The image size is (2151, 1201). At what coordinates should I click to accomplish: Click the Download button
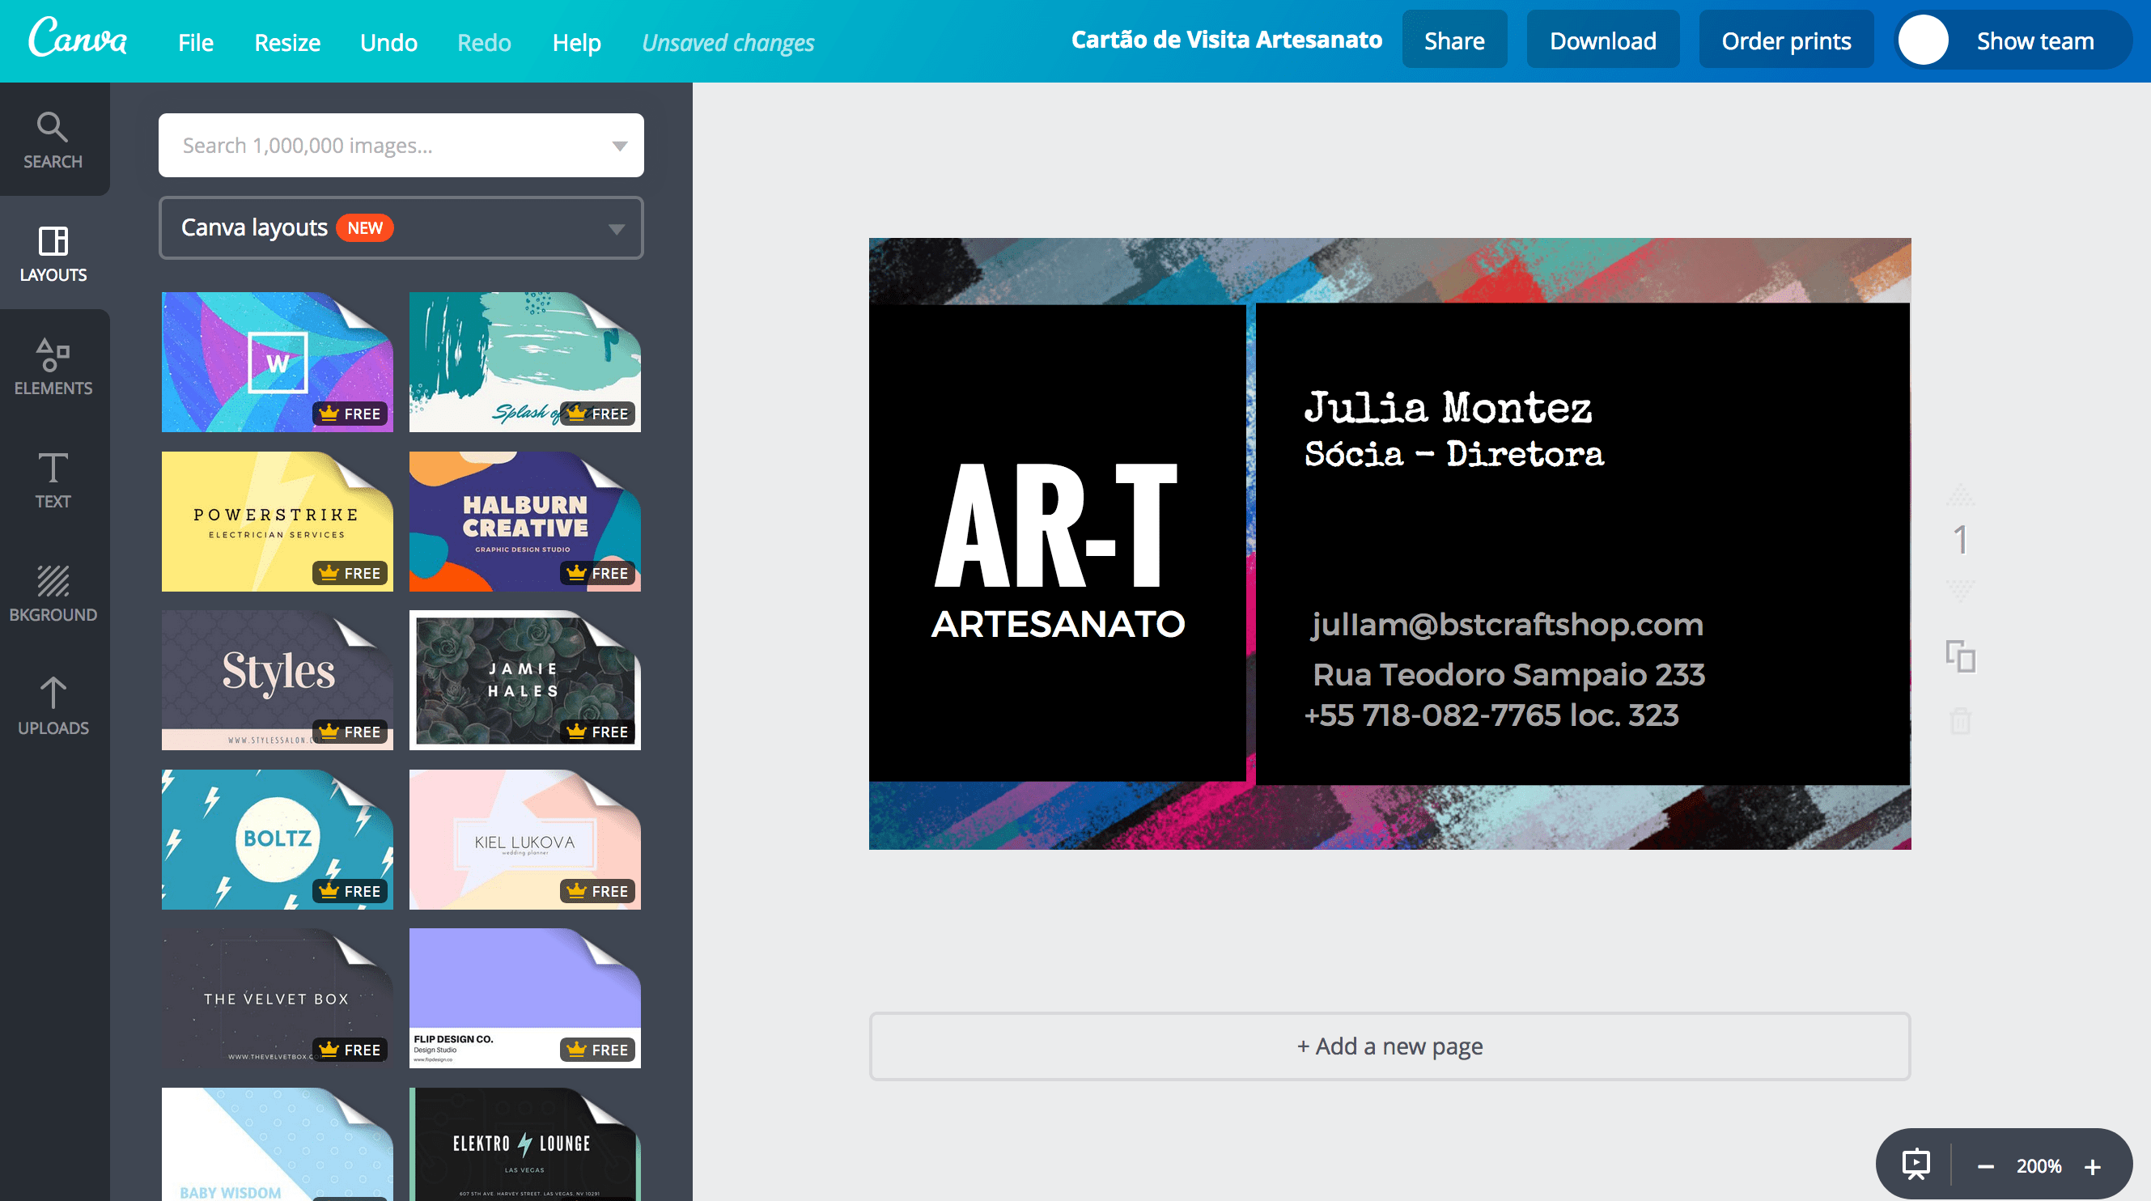coord(1603,40)
